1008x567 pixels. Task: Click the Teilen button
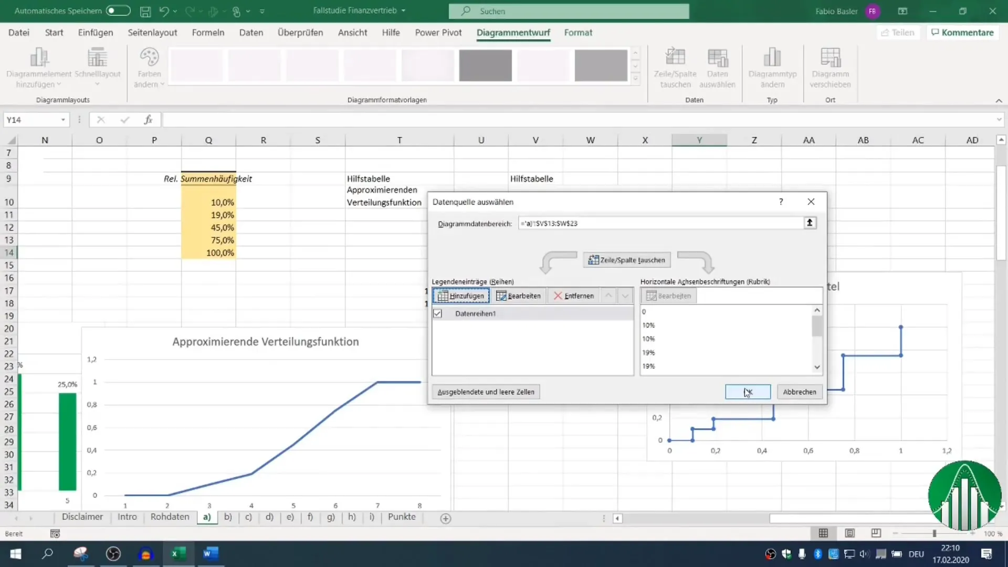[x=898, y=33]
